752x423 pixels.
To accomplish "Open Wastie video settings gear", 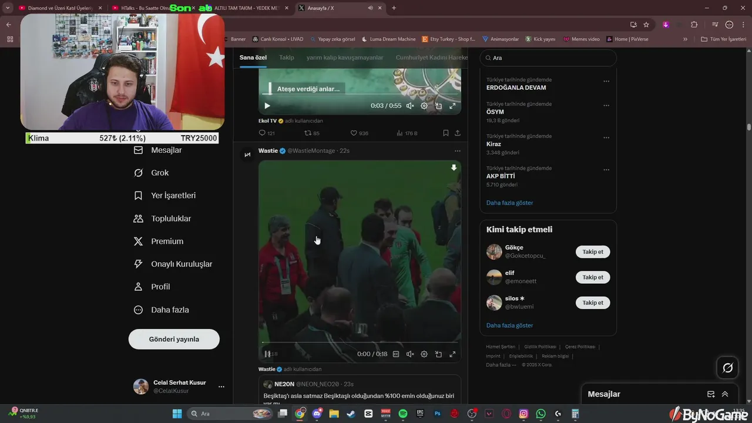I will (424, 354).
